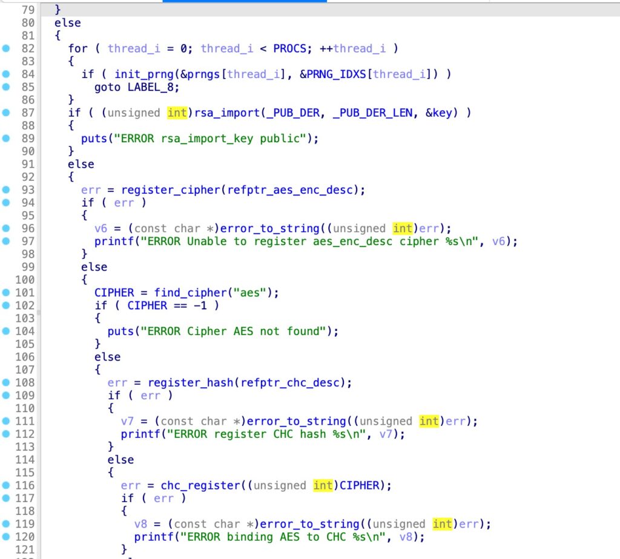Toggle breakpoint dot on line 82
The height and width of the screenshot is (559, 620).
(6, 48)
